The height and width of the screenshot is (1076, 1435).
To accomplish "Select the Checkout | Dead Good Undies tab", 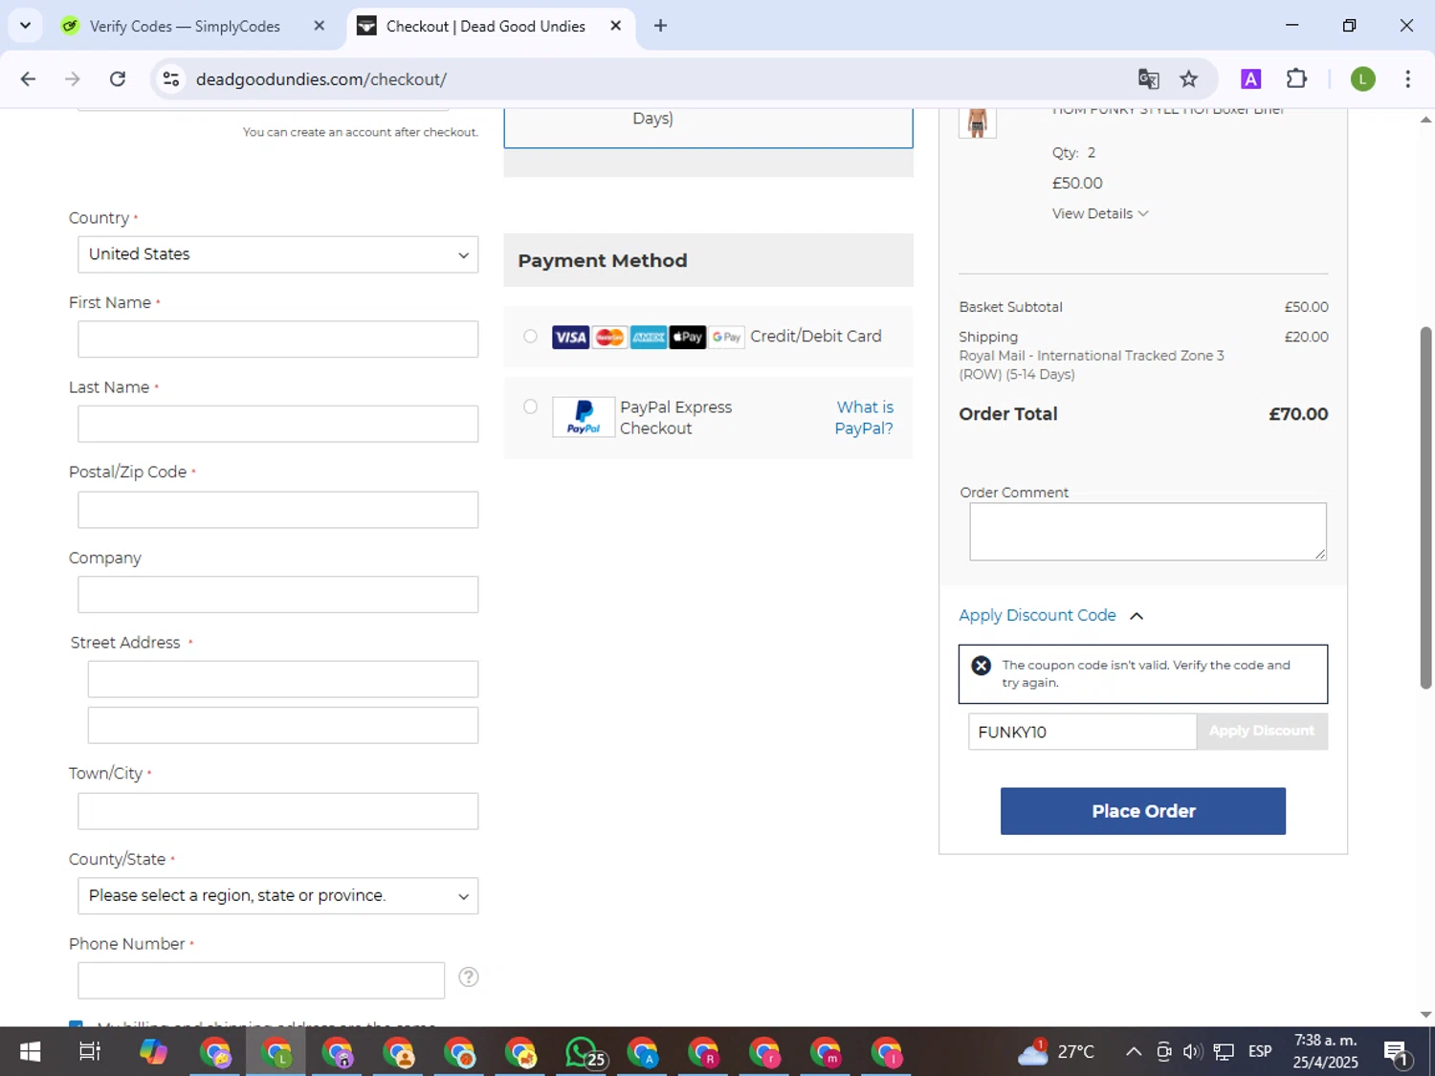I will [485, 26].
